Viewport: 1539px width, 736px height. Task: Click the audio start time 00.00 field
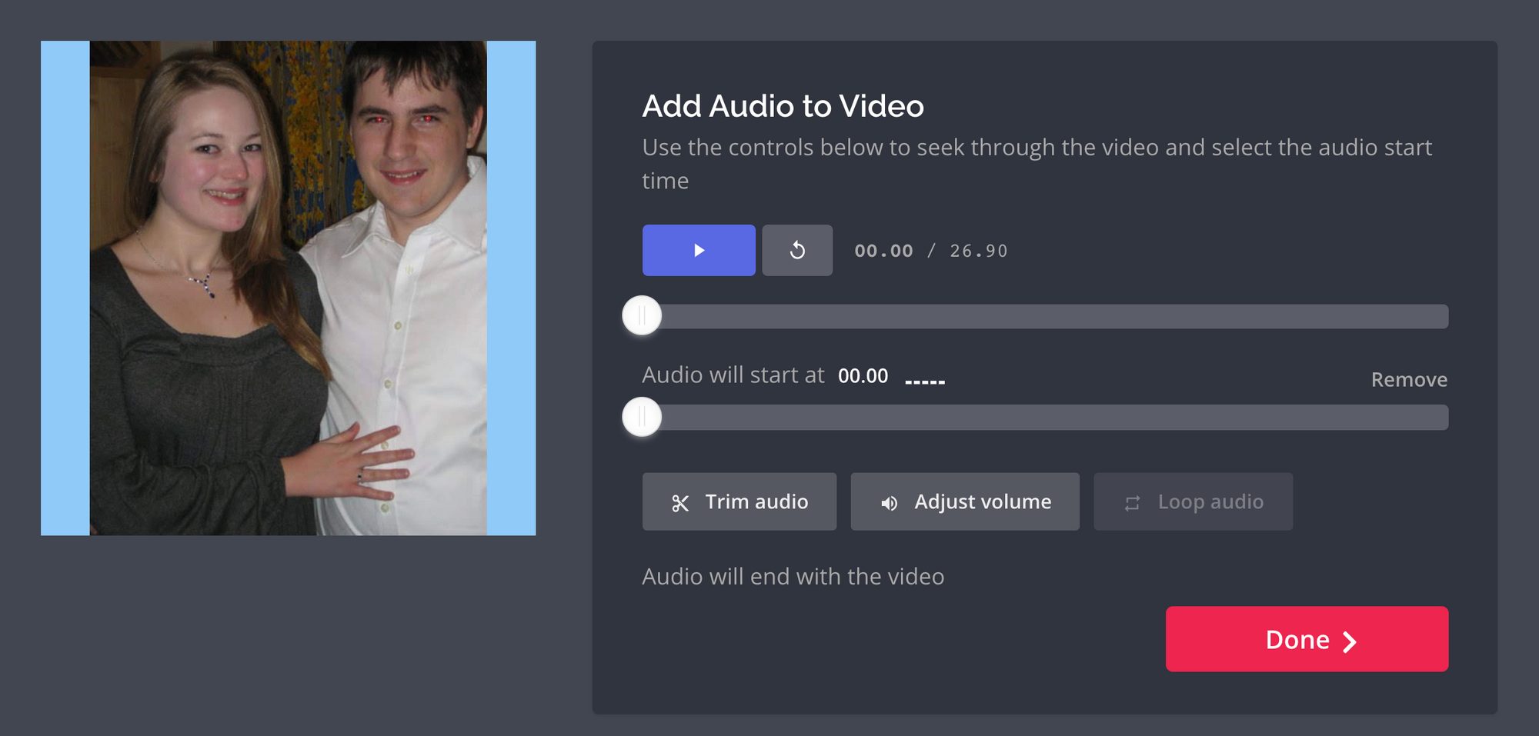(x=863, y=376)
